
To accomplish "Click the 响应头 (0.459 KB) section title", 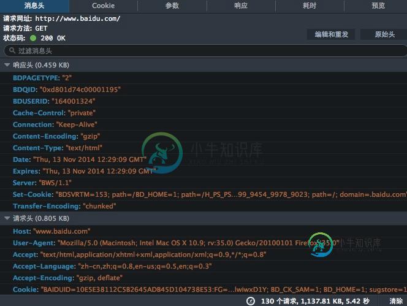I will pos(41,65).
